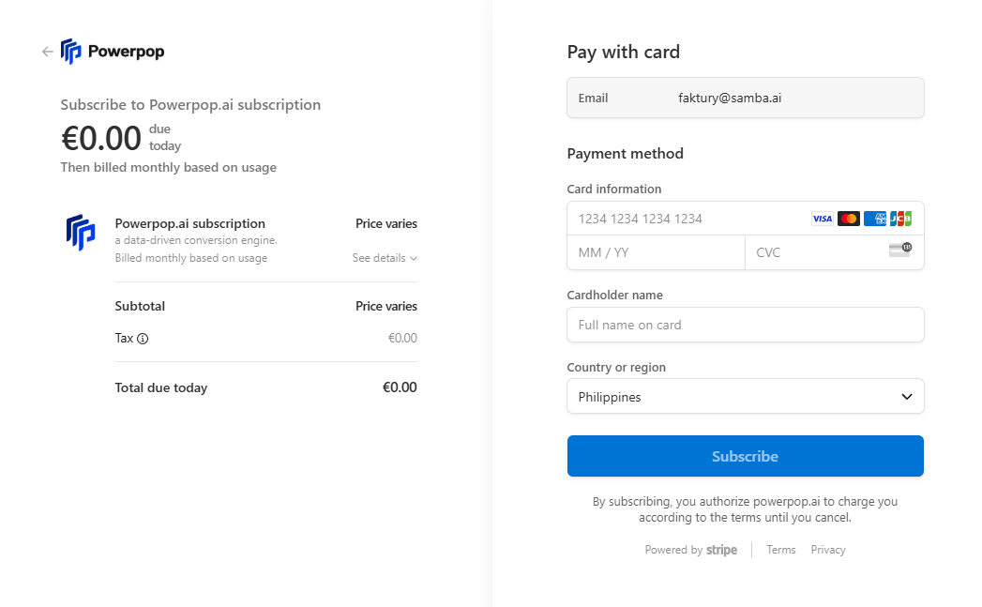Click the Mastercard icon
Viewport: 982px width, 607px height.
(848, 219)
